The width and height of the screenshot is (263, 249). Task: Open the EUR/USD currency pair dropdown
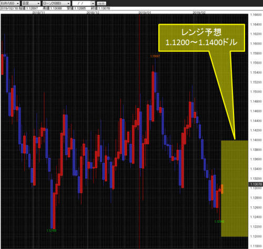point(10,3)
